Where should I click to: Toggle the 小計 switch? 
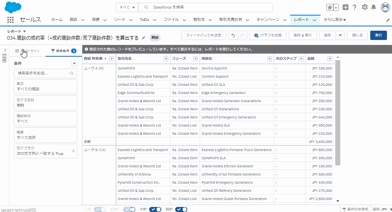[155, 210]
